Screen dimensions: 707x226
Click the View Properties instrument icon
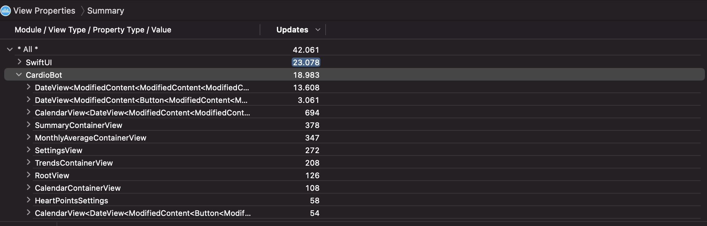click(x=6, y=11)
